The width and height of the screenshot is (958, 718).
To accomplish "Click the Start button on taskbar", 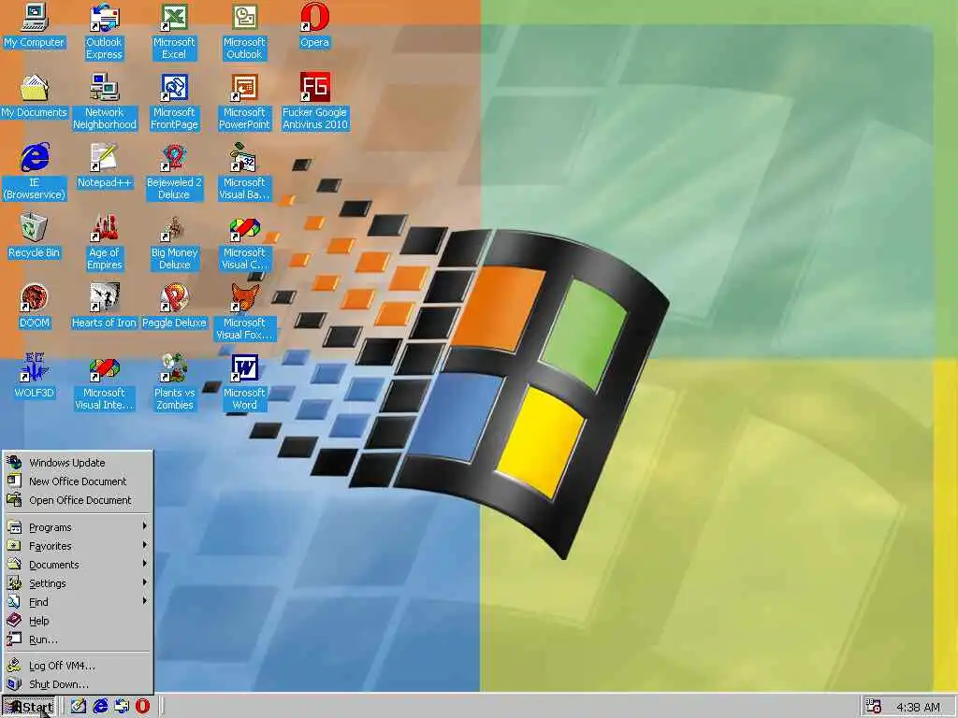I will [29, 707].
